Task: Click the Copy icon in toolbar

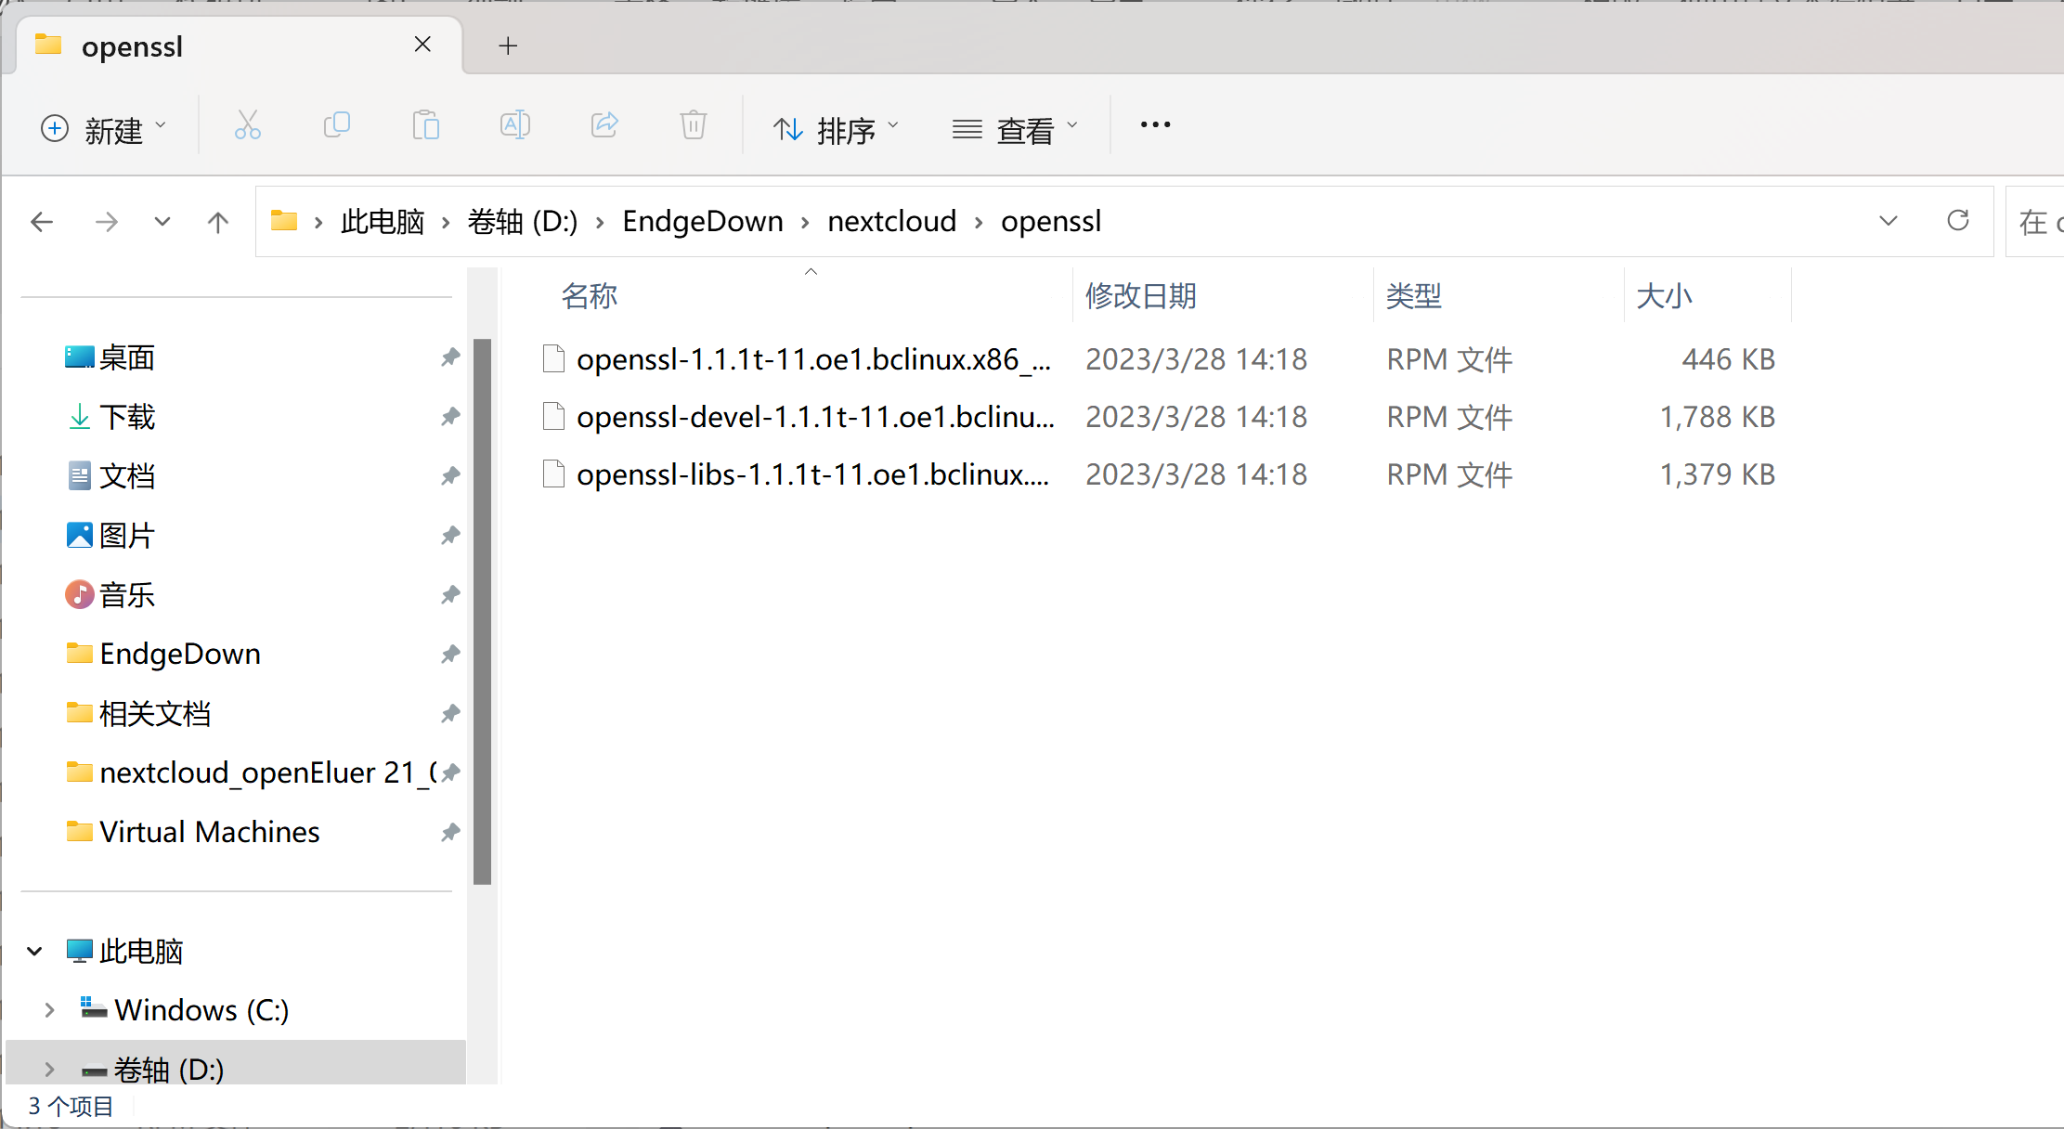Action: [x=336, y=125]
